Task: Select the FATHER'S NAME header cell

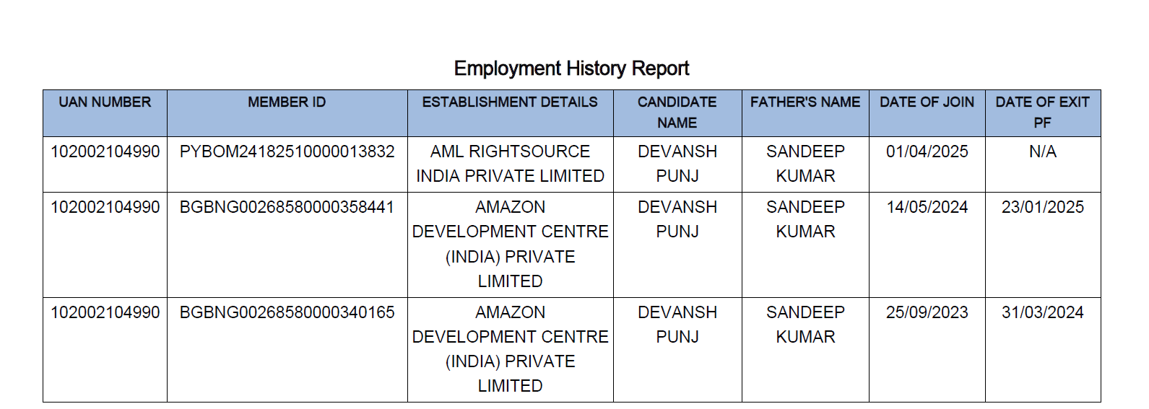Action: coord(805,102)
